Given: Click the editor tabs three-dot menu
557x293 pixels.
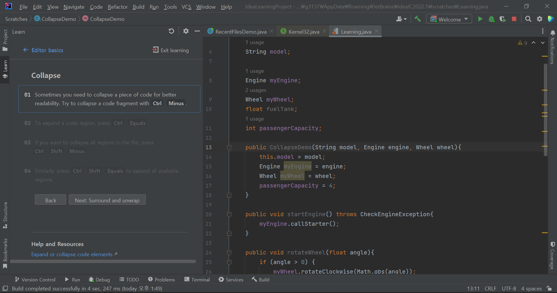Looking at the screenshot, I should tap(543, 31).
